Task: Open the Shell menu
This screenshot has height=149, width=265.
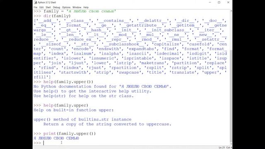Action: click(48, 7)
